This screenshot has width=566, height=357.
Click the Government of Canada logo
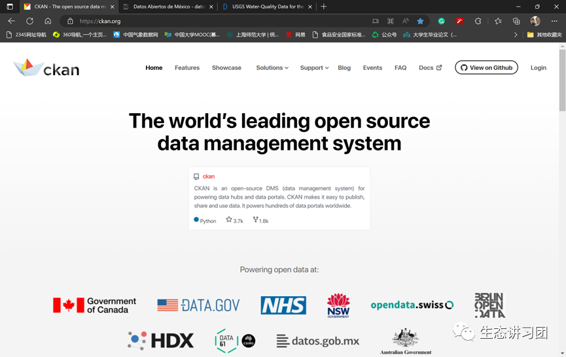point(95,305)
